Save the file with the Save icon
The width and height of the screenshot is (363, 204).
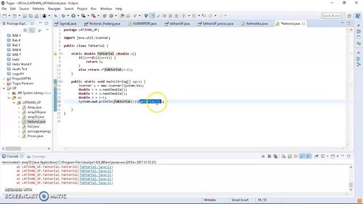pos(24,16)
